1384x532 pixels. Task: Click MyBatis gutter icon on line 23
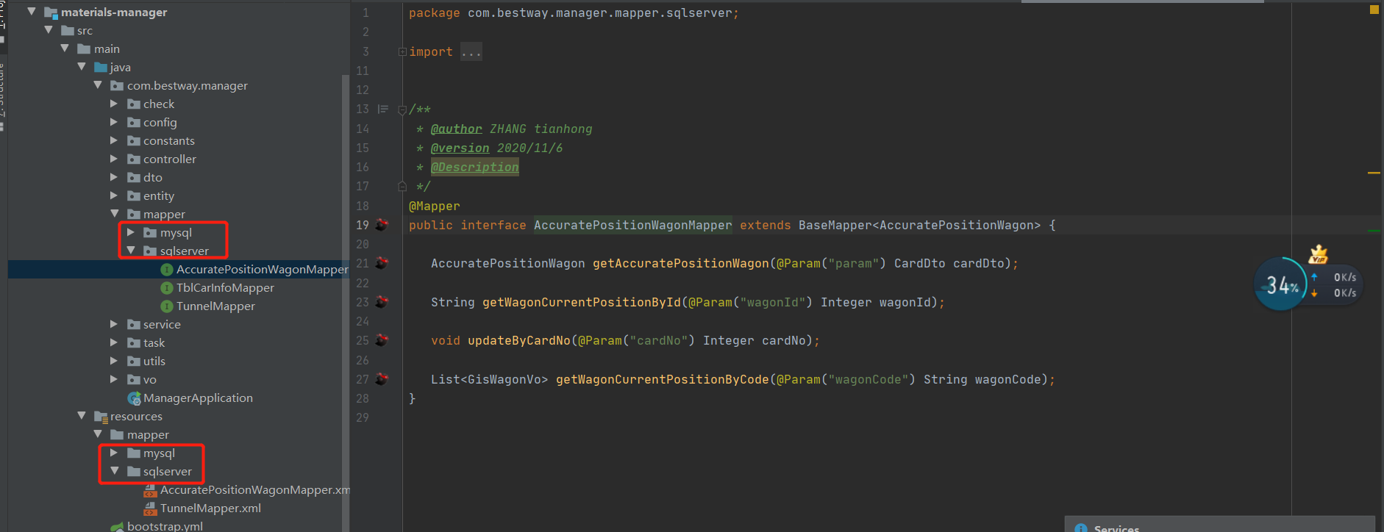[382, 302]
